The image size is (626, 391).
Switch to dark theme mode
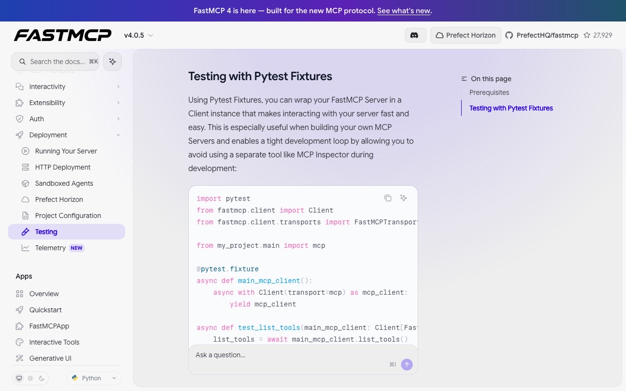[x=42, y=378]
